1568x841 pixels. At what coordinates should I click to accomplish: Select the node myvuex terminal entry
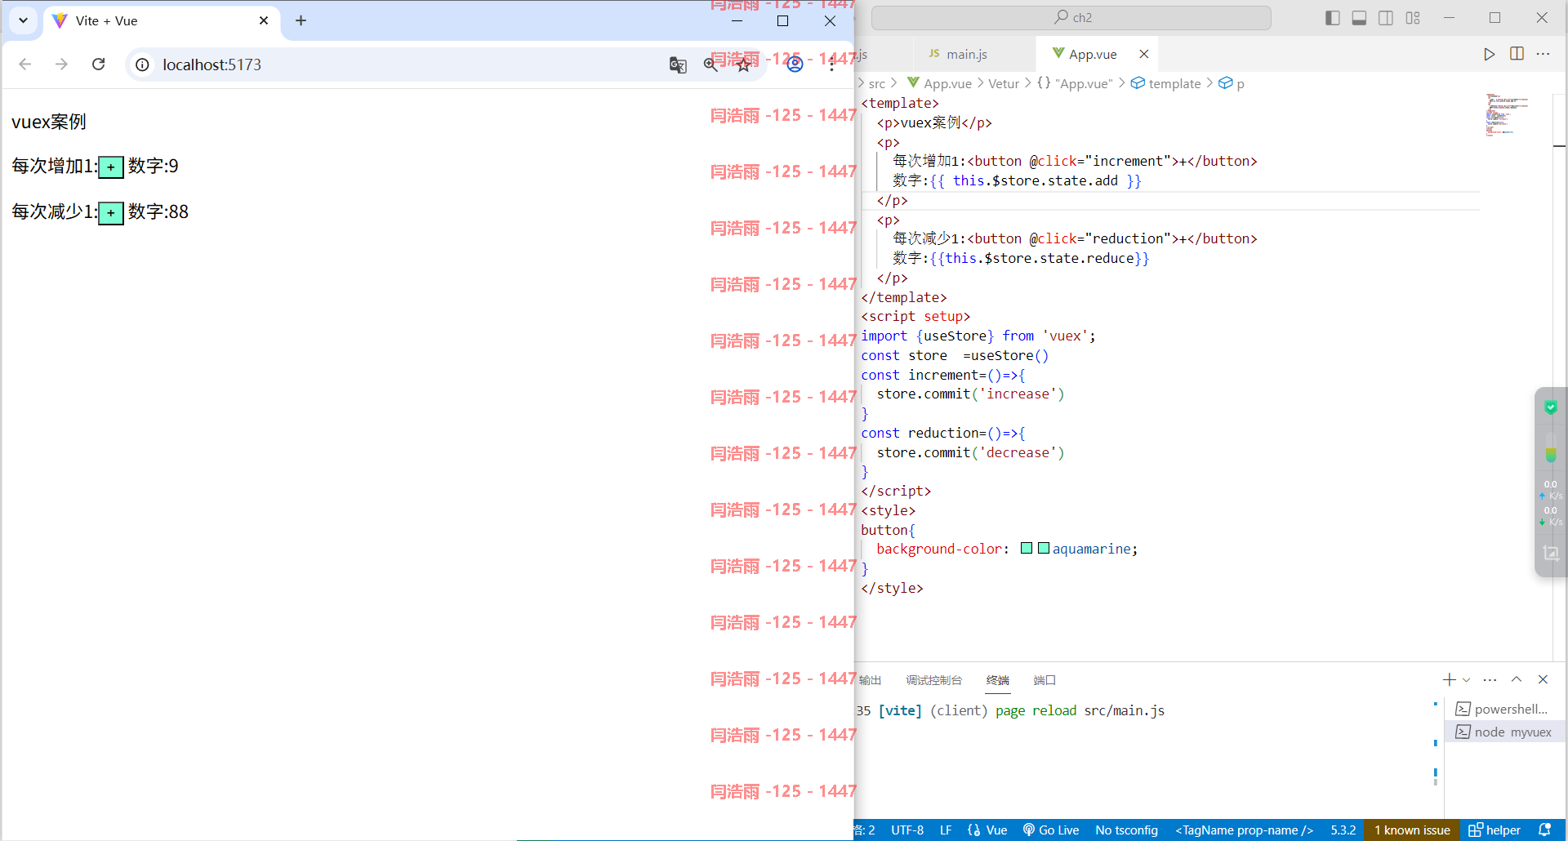tap(1505, 732)
